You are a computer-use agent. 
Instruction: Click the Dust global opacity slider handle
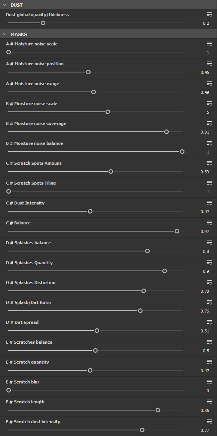tap(43, 23)
